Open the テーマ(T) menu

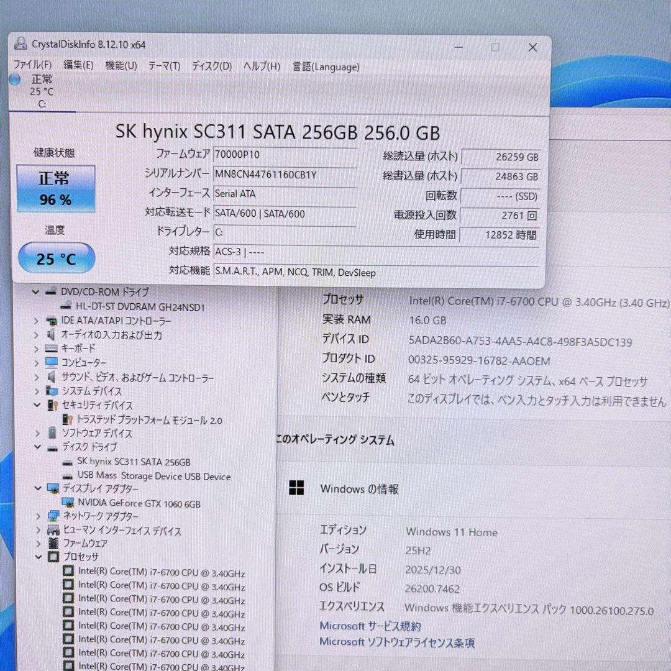coord(164,66)
